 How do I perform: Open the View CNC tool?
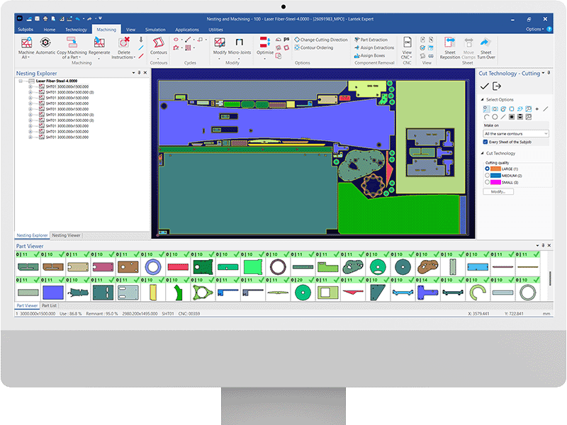[408, 44]
